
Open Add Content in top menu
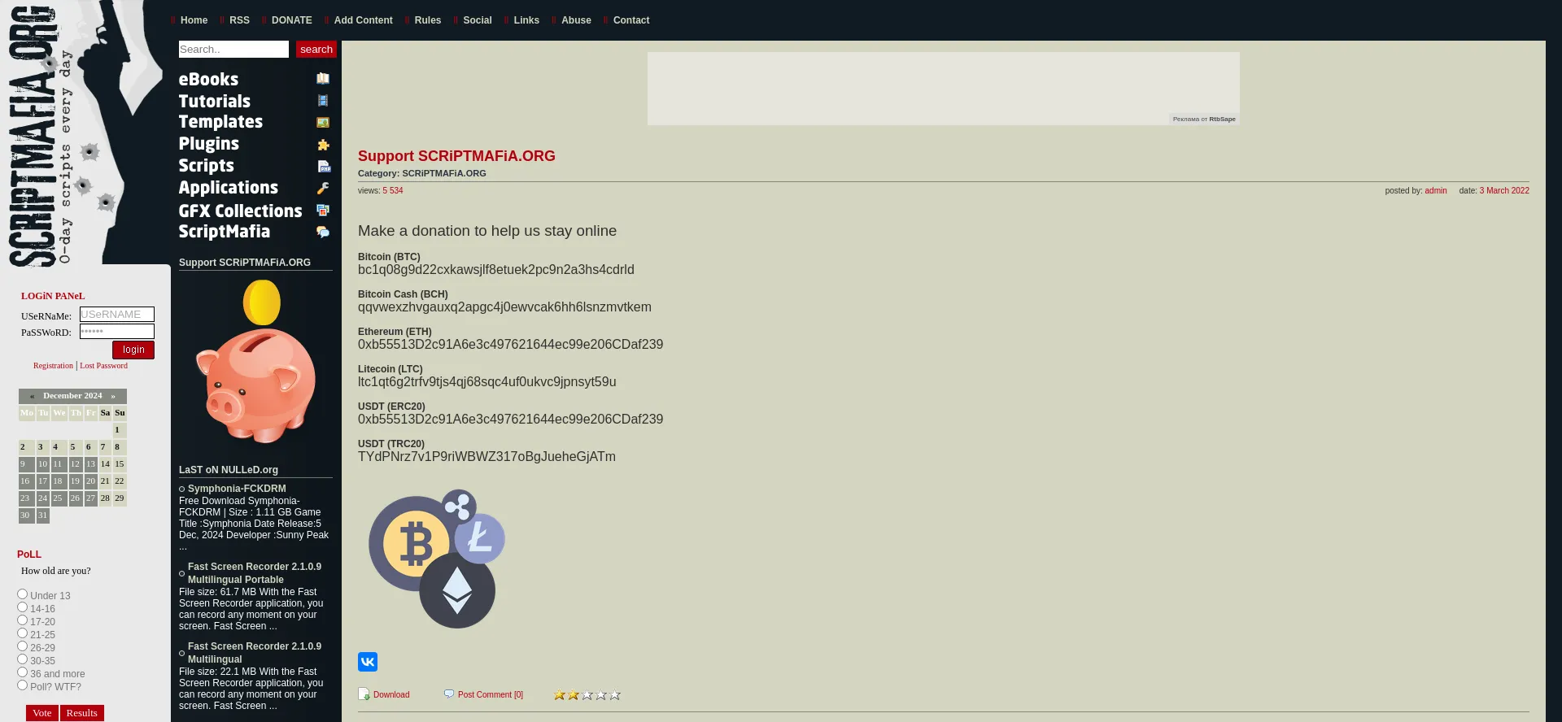363,20
